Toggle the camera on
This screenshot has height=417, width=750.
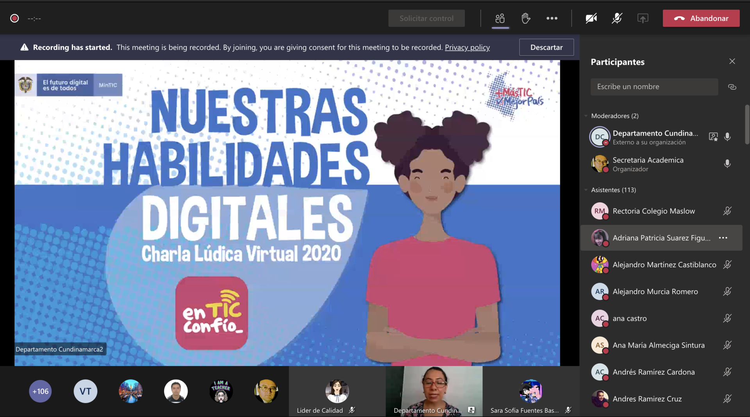coord(591,18)
